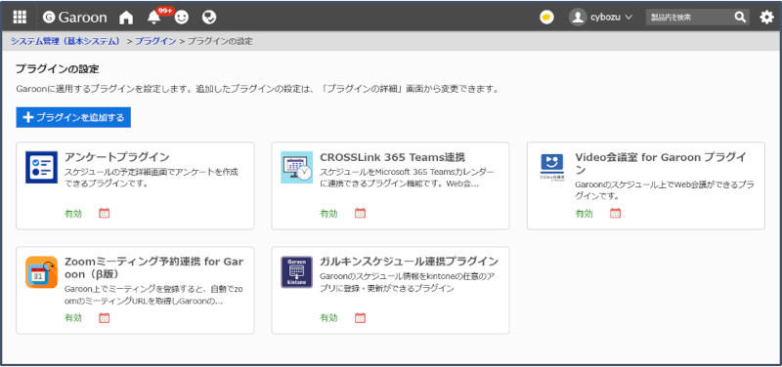Open the application grid menu

20,18
